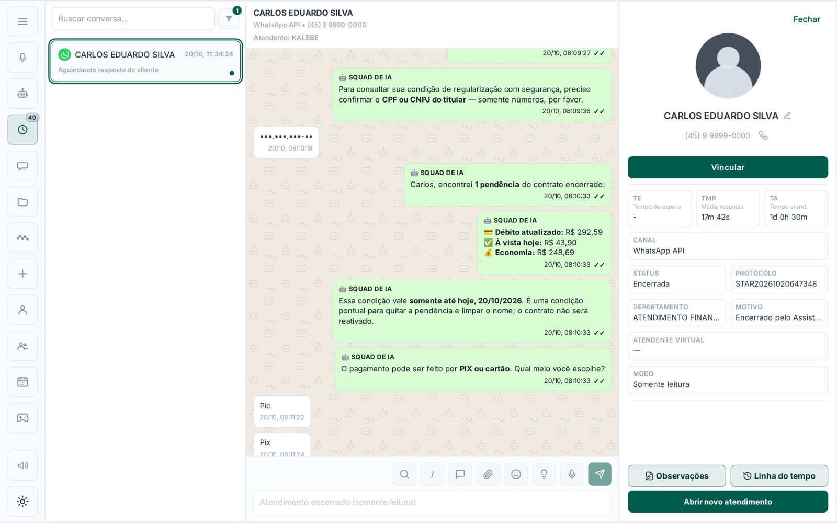Click the customer message reading Pic
Image resolution: width=837 pixels, height=523 pixels.
coord(282,412)
